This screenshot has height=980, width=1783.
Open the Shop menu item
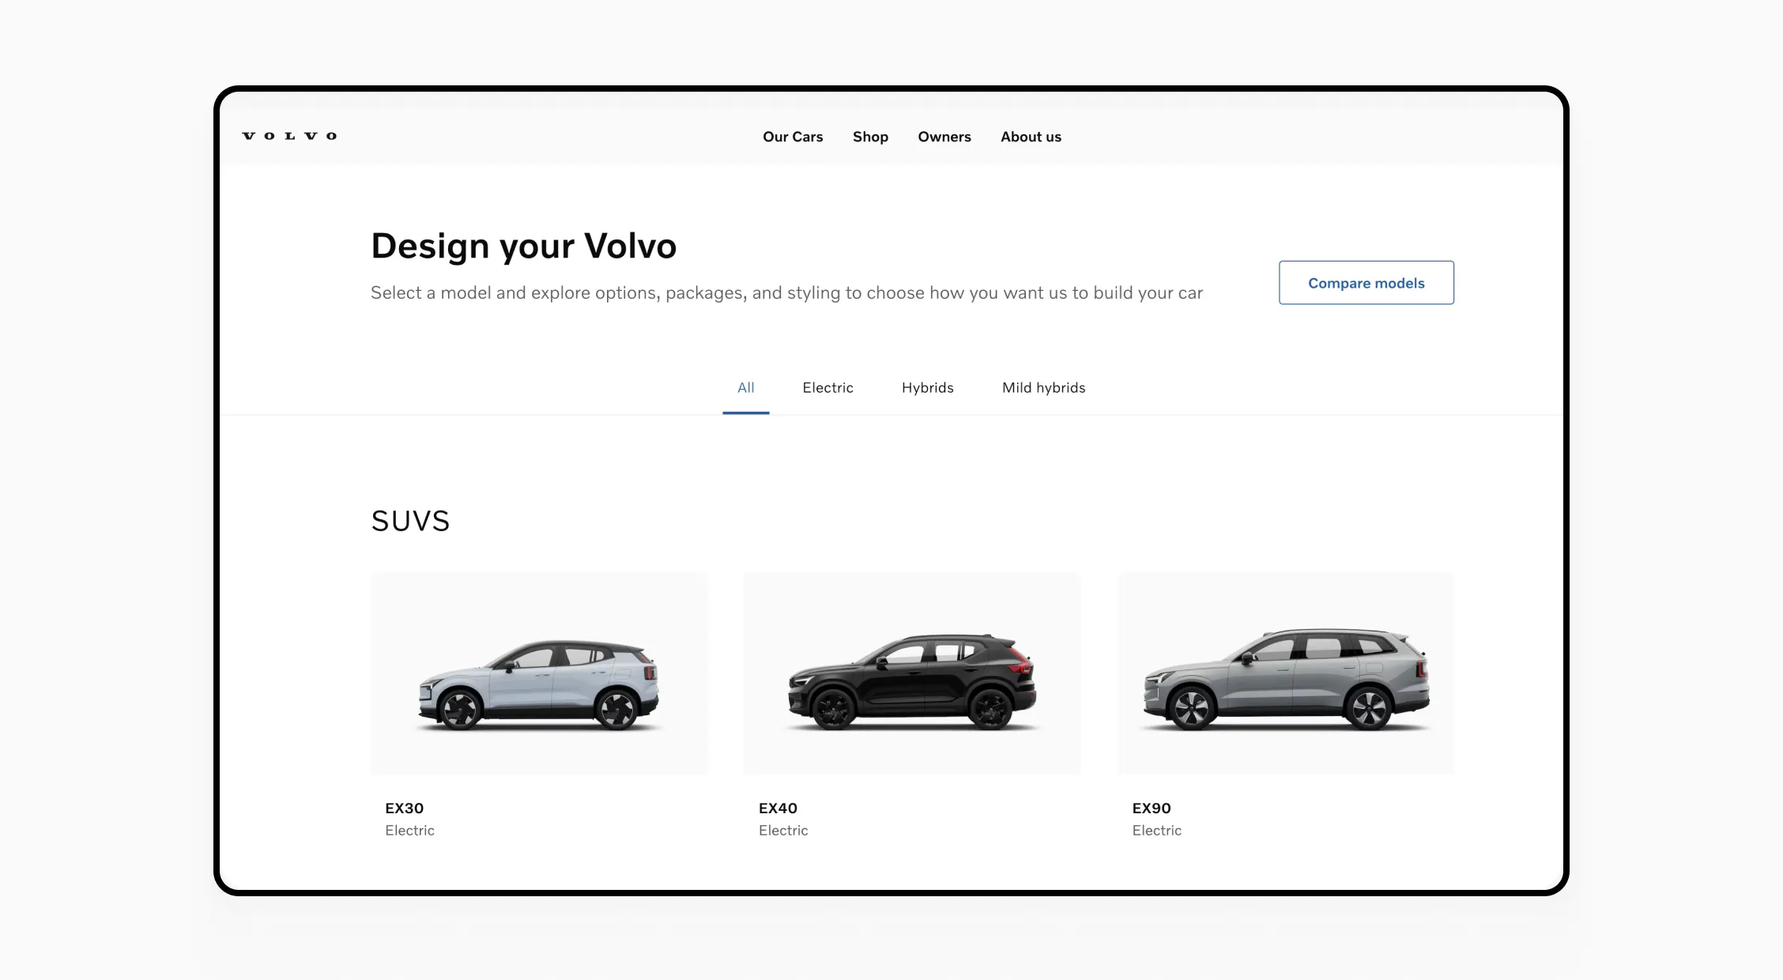870,137
